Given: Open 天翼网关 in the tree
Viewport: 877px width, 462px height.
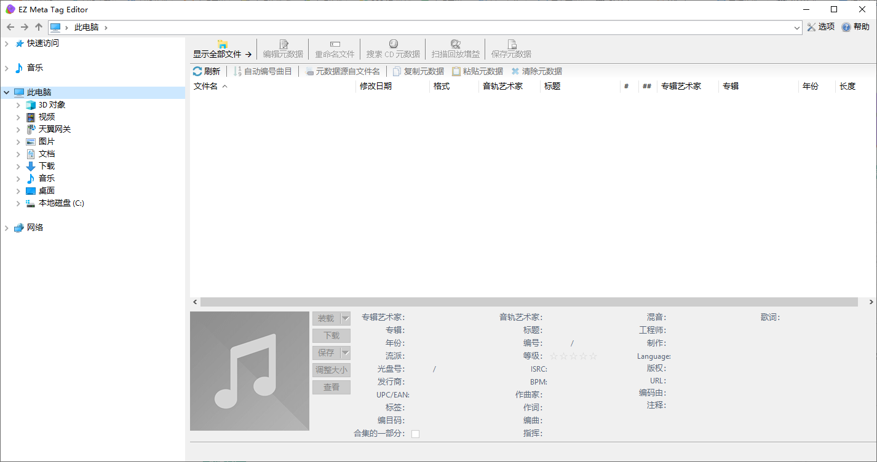Looking at the screenshot, I should pos(55,130).
